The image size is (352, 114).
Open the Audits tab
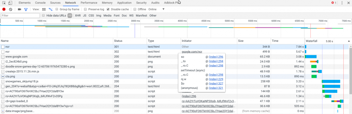(155, 3)
